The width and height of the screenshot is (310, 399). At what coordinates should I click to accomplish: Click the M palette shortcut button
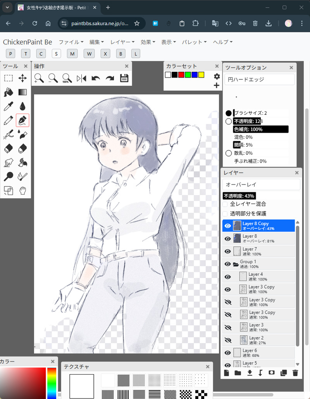pyautogui.click(x=72, y=54)
